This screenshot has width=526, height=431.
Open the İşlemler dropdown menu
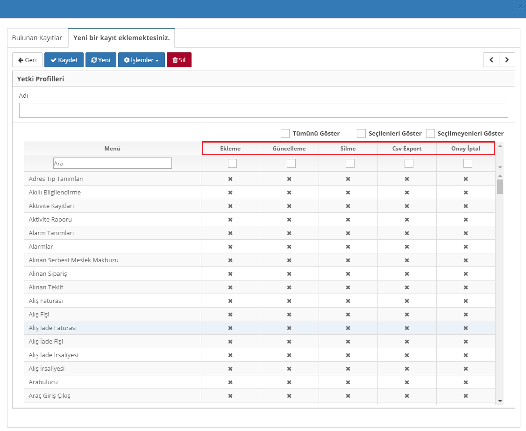point(141,60)
